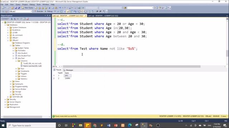Click the Disconnect icon in Object Explorer
This screenshot has height=128, width=229.
click(15, 19)
